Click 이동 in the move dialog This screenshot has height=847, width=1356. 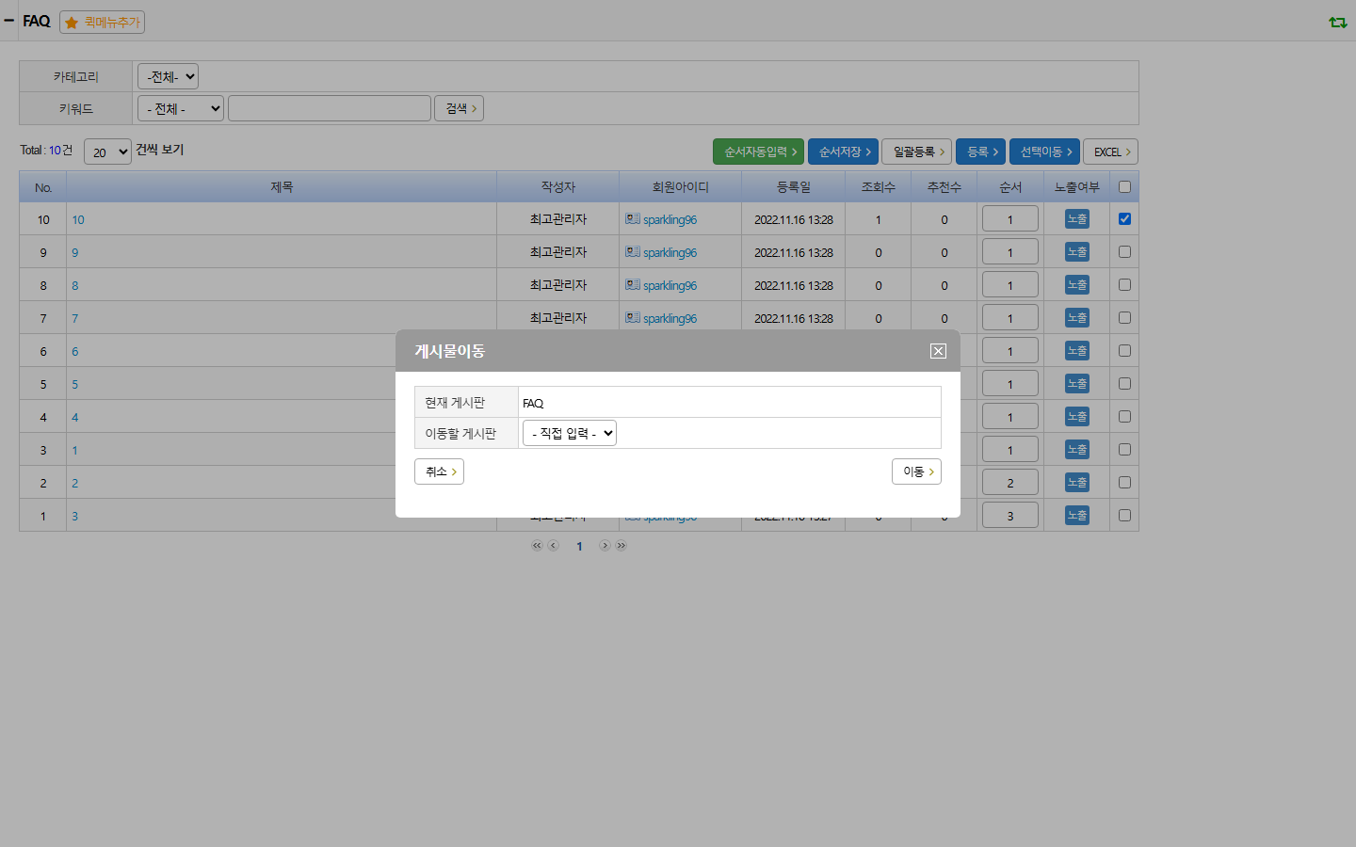click(916, 471)
